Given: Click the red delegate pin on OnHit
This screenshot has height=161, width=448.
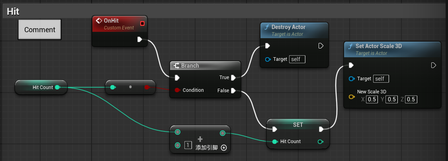Looking at the screenshot, I should [x=142, y=24].
